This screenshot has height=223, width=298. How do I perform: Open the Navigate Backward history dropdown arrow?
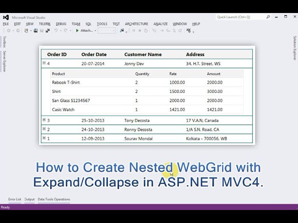coord(14,31)
